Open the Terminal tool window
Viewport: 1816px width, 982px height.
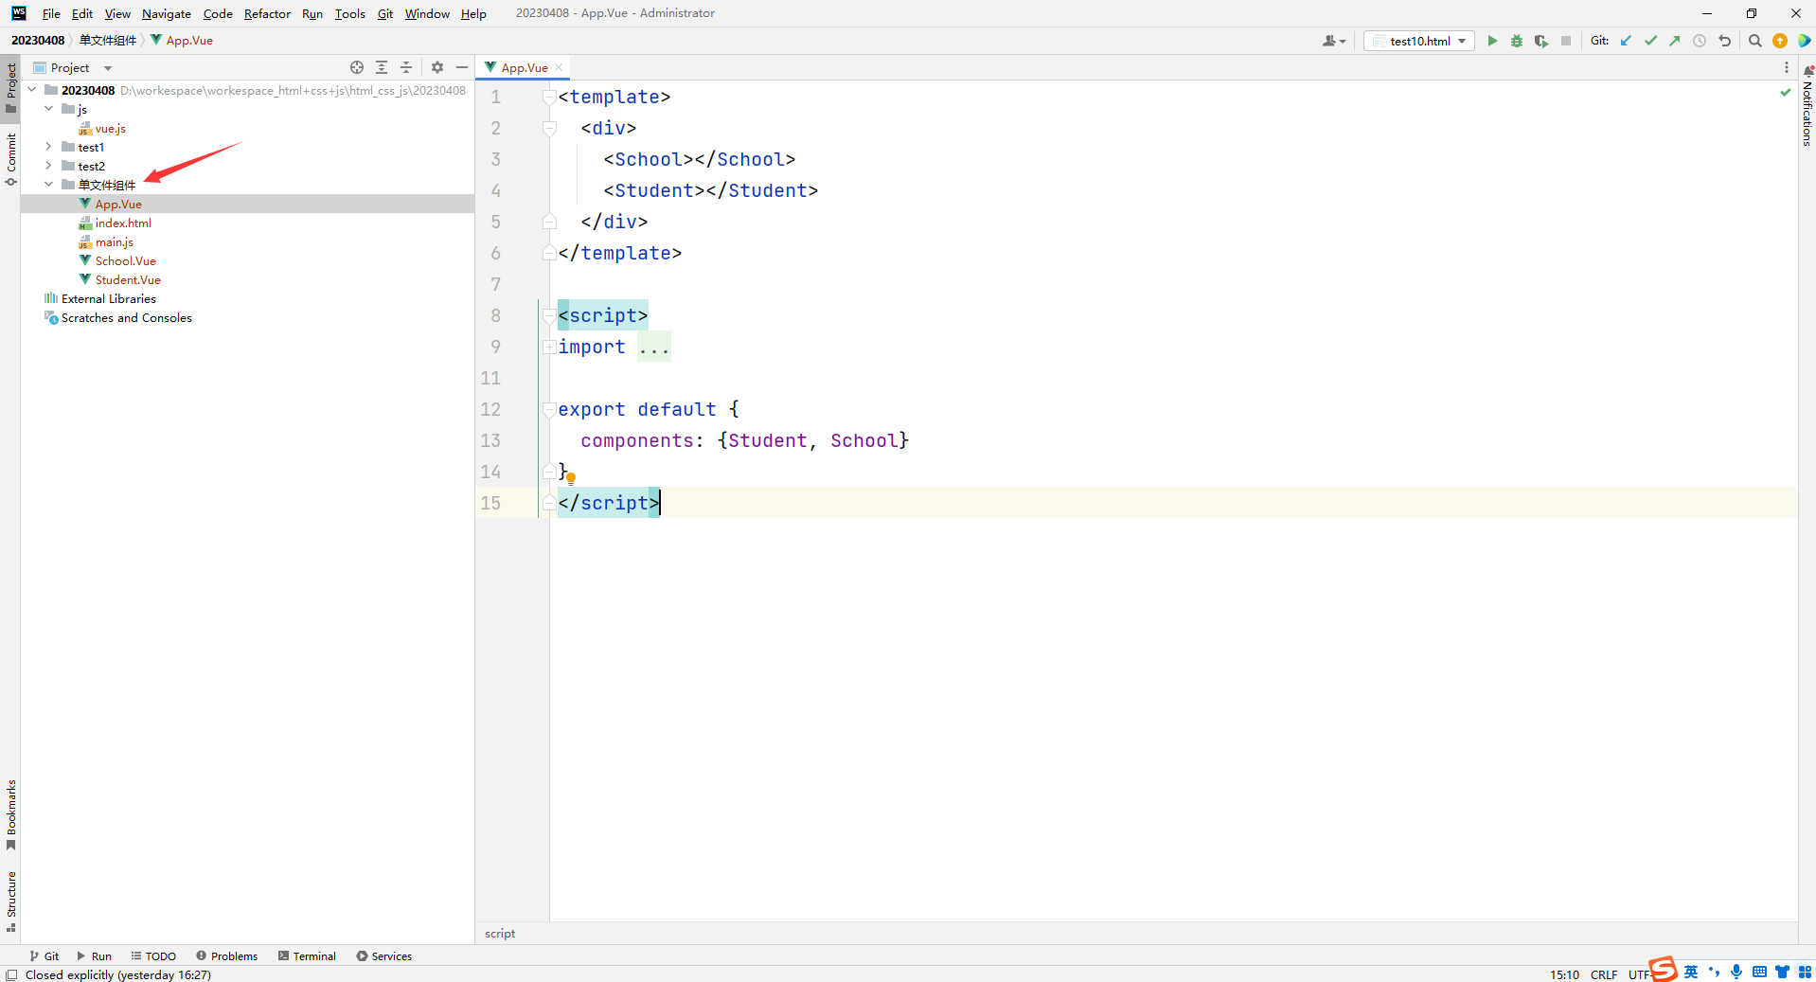tap(307, 955)
